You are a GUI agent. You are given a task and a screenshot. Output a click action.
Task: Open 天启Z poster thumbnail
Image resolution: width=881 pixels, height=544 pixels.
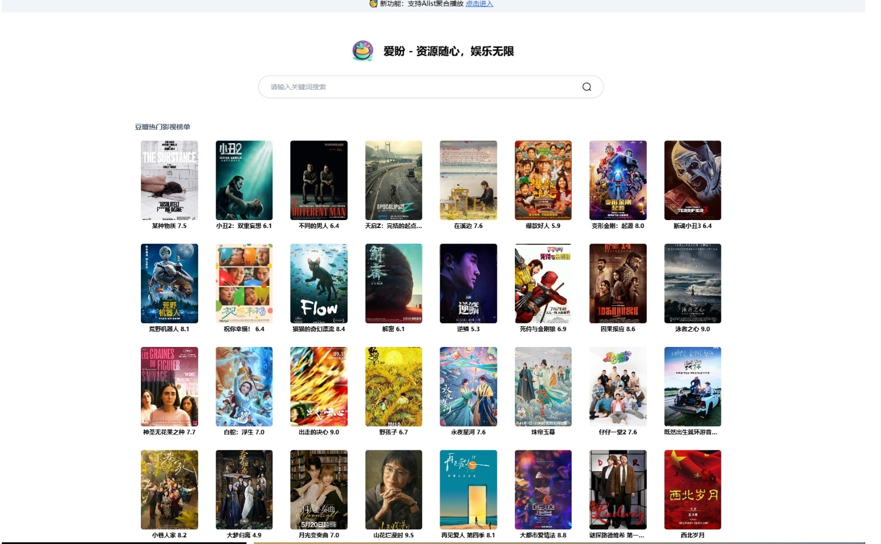coord(394,180)
